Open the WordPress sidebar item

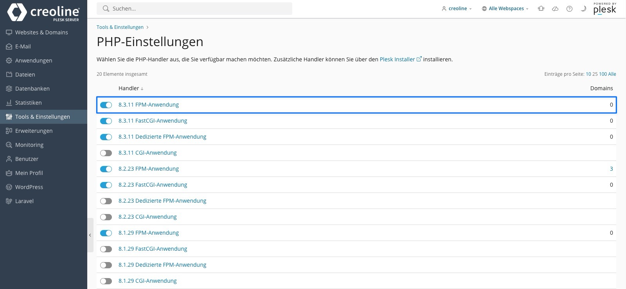29,187
